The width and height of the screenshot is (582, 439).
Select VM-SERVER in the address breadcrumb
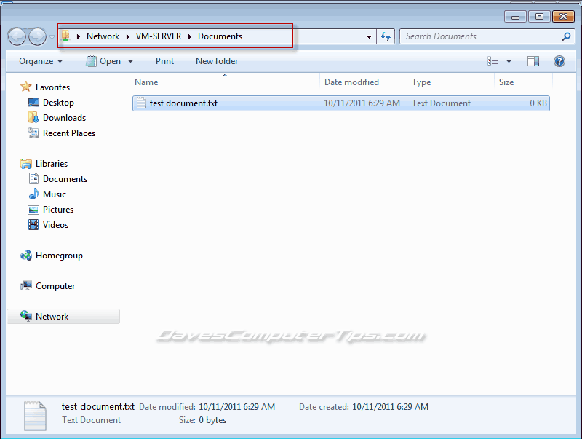coord(159,36)
